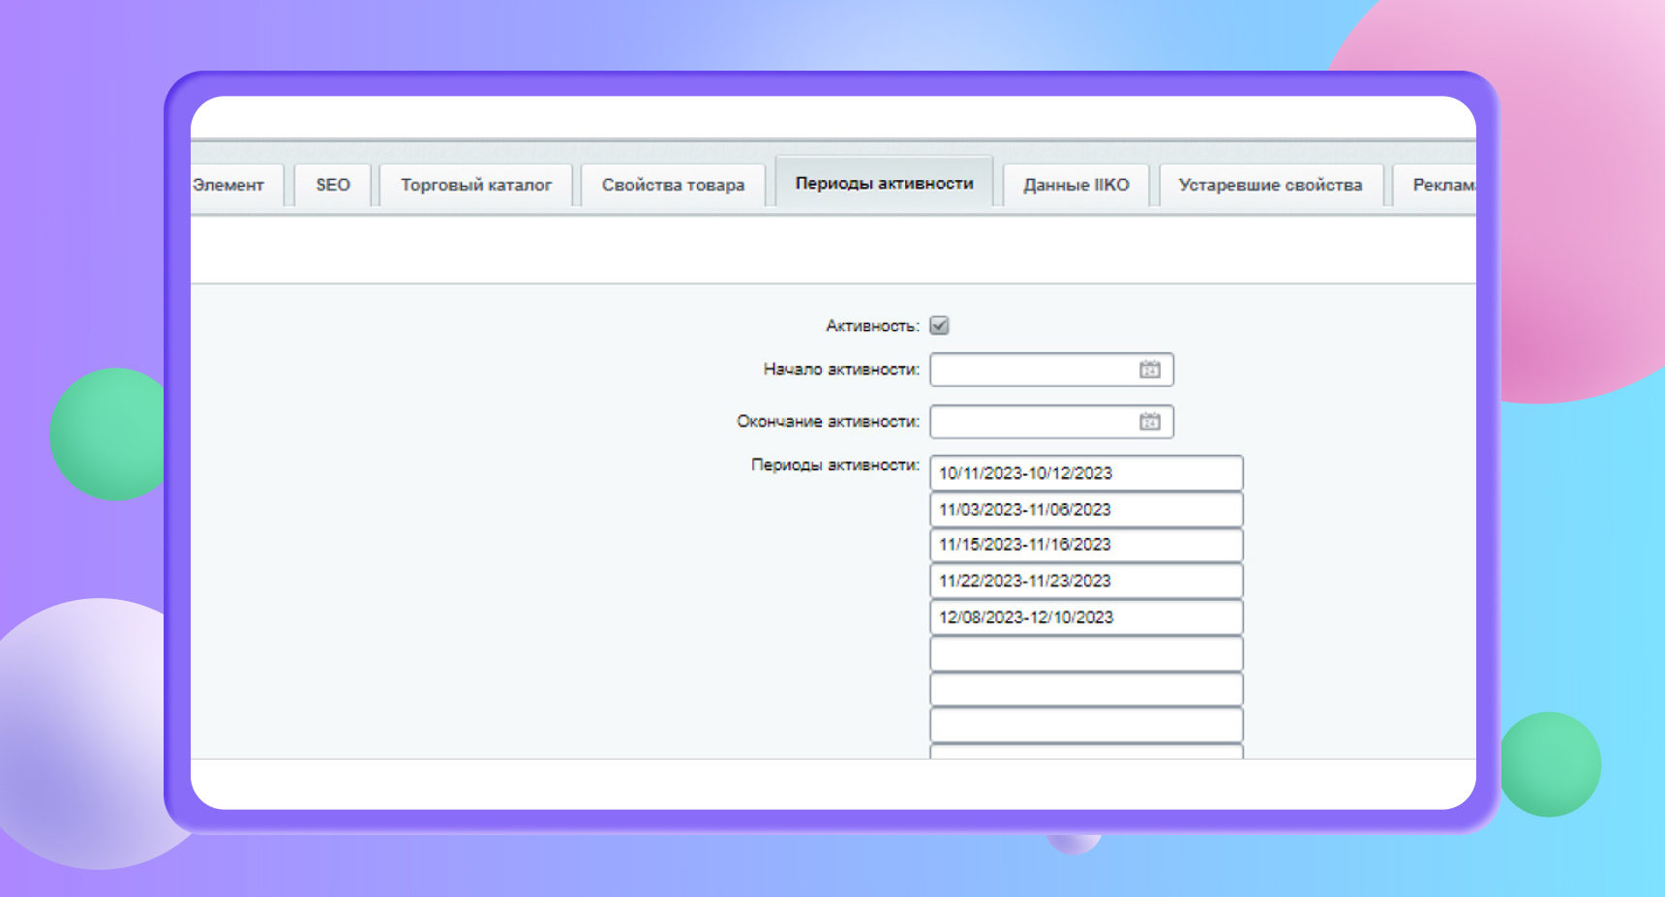Toggle the Активность checkbox
The height and width of the screenshot is (897, 1665).
pyautogui.click(x=939, y=325)
